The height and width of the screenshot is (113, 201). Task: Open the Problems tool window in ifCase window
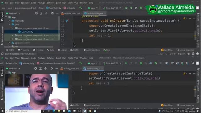pyautogui.click(x=23, y=50)
